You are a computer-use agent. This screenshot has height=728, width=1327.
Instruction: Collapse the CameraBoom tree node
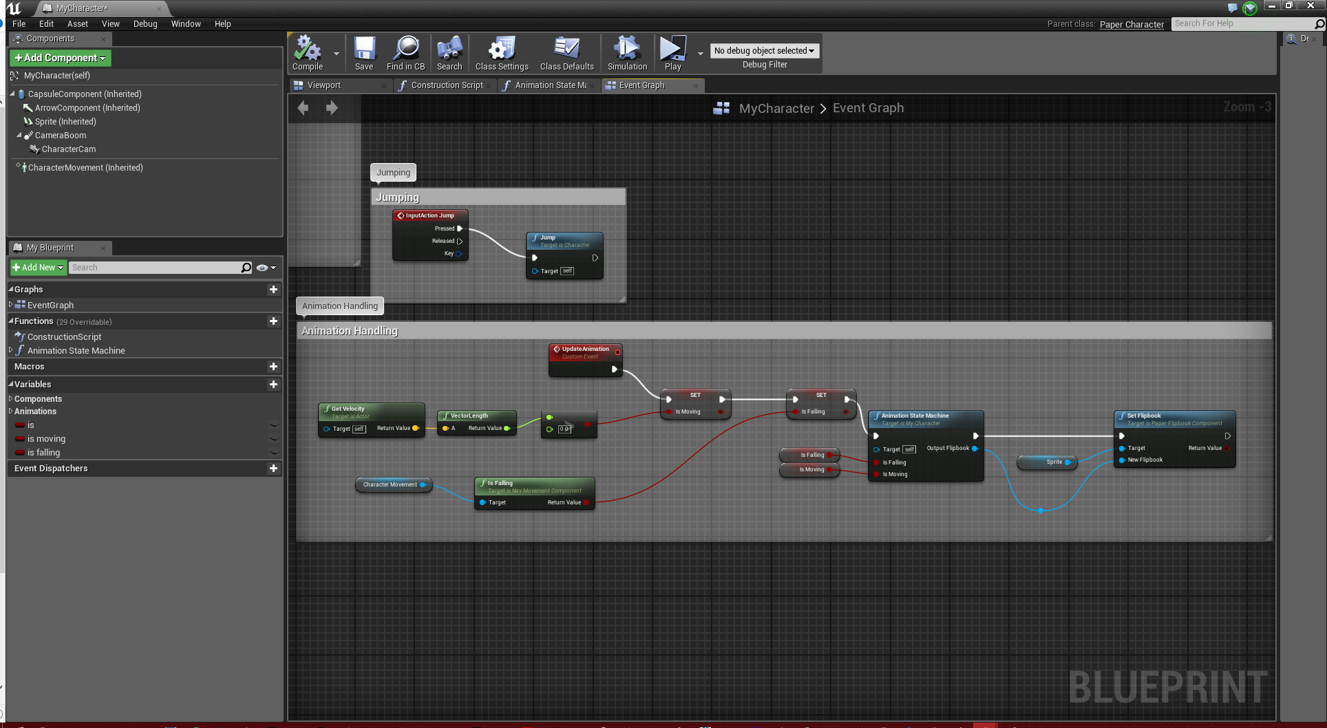click(x=19, y=135)
